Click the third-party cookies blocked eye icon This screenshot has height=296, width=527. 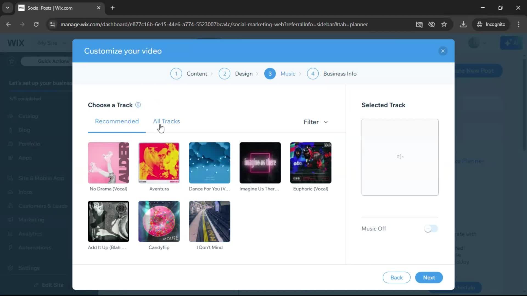tap(431, 24)
